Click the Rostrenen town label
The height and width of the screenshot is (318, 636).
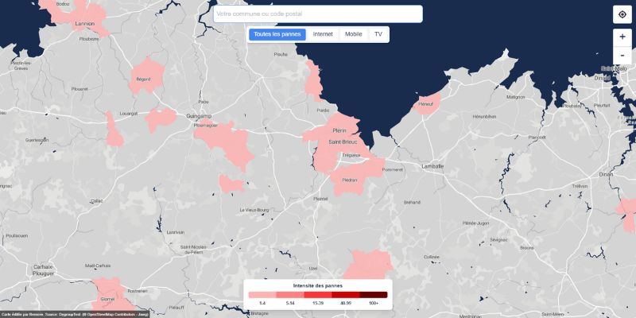click(x=138, y=291)
